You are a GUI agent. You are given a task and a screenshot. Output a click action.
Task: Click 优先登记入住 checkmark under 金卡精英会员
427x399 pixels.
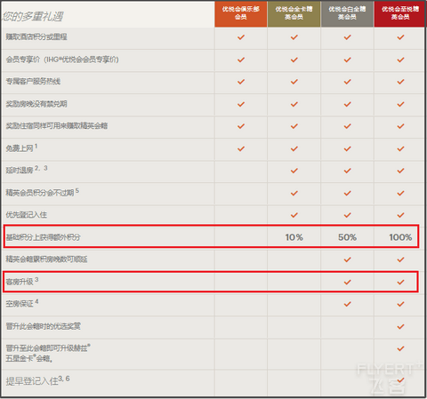294,215
